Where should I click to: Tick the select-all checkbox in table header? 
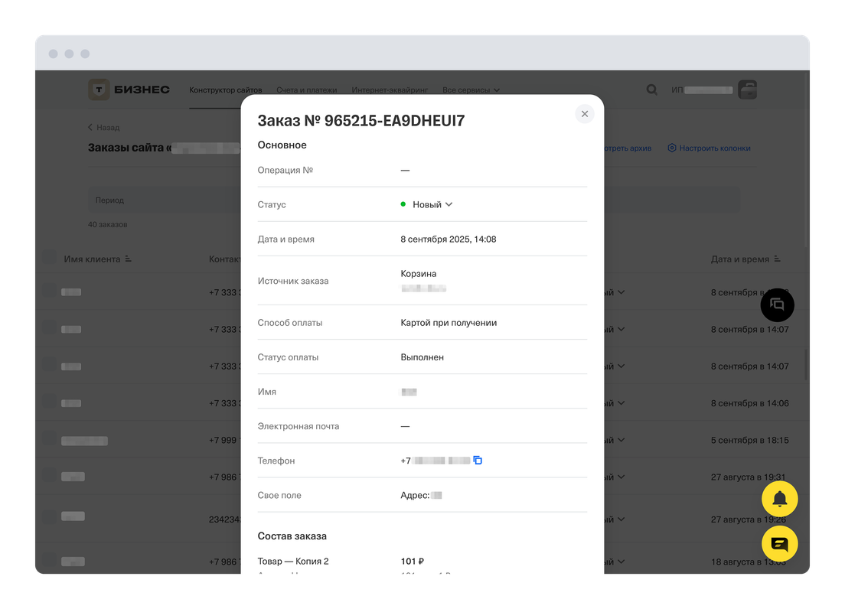tap(49, 259)
